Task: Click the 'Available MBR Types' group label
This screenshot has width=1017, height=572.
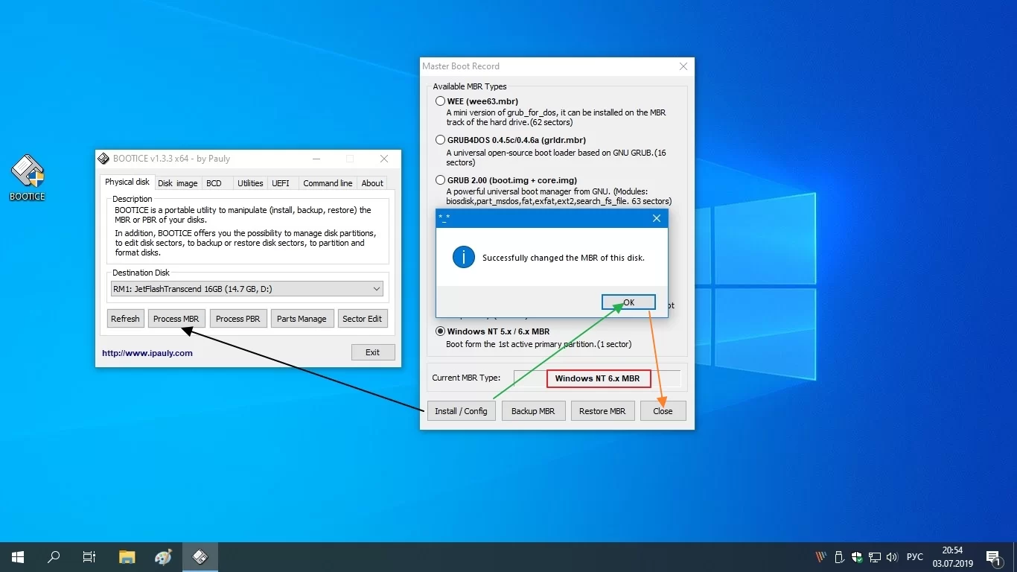Action: [470, 86]
